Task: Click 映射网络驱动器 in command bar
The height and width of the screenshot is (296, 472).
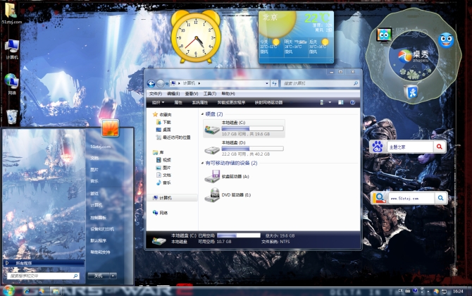Action: [x=268, y=103]
